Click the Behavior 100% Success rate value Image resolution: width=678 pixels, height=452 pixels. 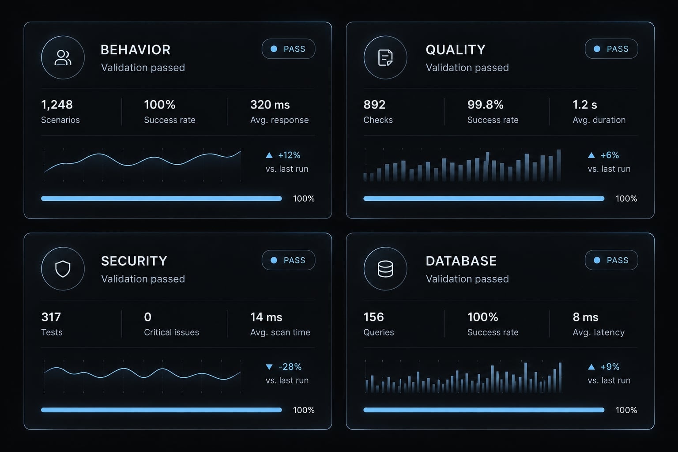(160, 105)
